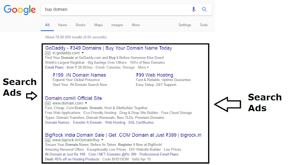Open IN Domain at Just Rs 199 sitelink
The height and width of the screenshot is (165, 294).
point(65,154)
